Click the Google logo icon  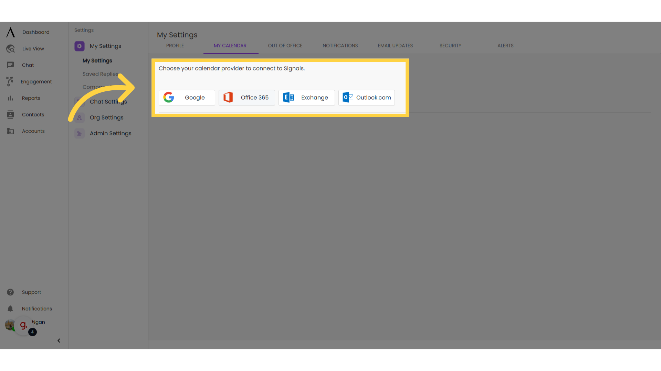click(169, 98)
